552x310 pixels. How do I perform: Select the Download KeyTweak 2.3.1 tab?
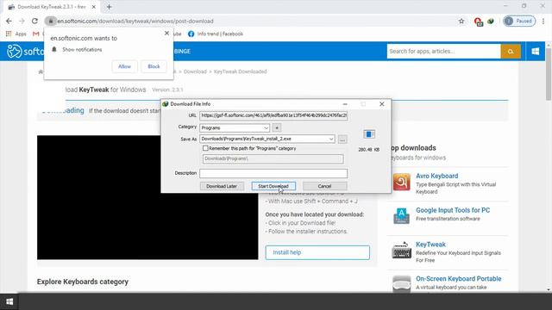click(x=52, y=7)
